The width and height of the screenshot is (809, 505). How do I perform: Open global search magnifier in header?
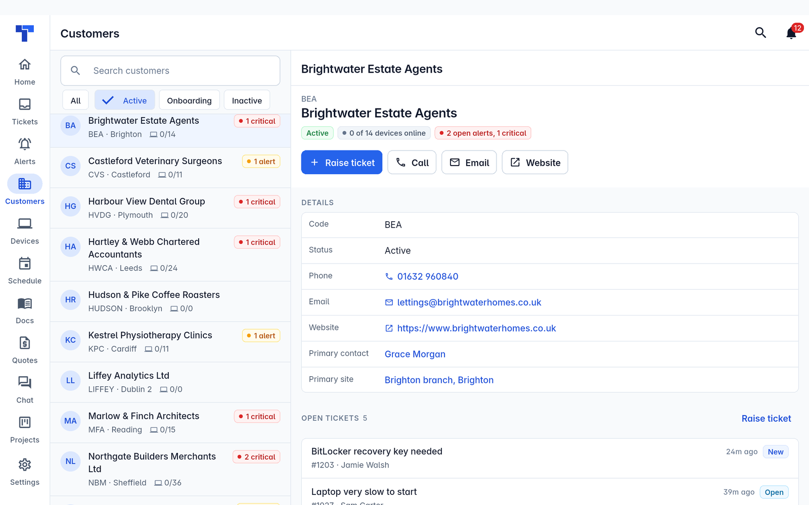760,33
